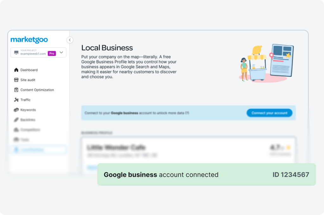
Task: Click the Backlinks icon
Action: (16, 120)
